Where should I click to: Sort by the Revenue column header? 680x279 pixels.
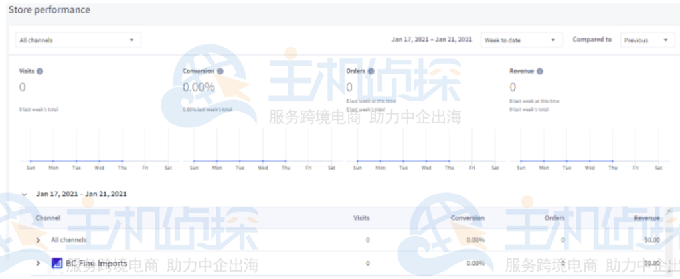click(646, 217)
